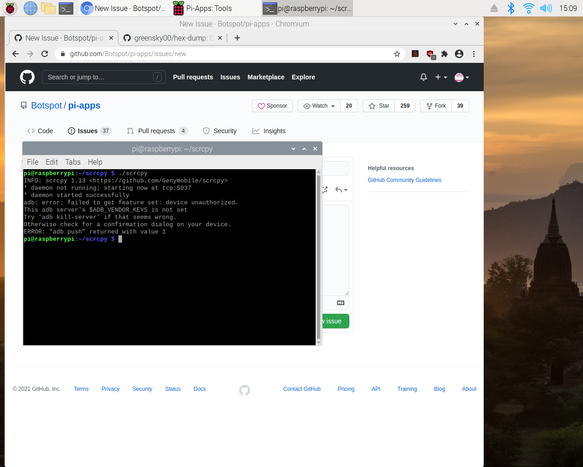Bookmark the page with the address bar star
Image resolution: width=583 pixels, height=467 pixels.
coord(397,54)
